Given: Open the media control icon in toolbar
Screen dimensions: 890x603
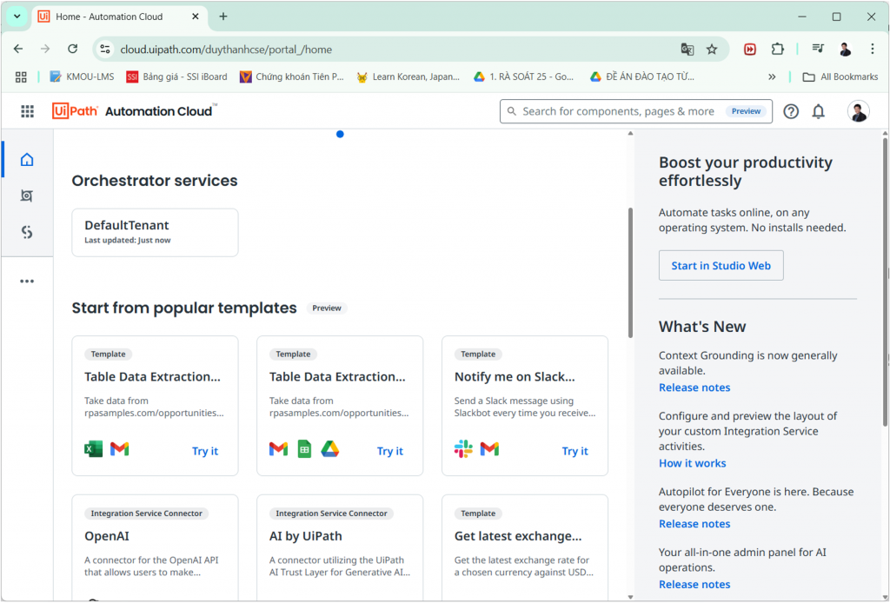Looking at the screenshot, I should (x=818, y=49).
